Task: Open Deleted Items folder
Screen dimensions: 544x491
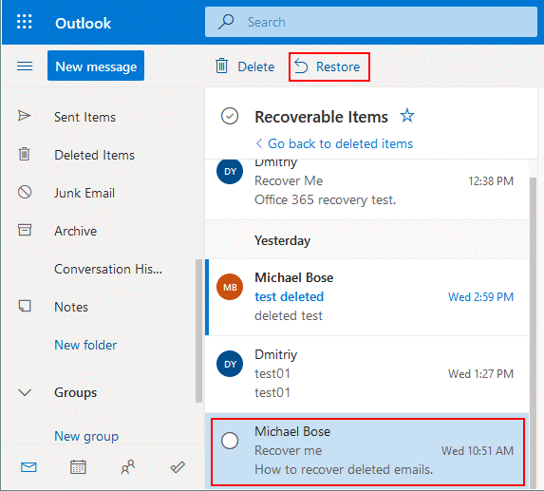Action: (94, 155)
